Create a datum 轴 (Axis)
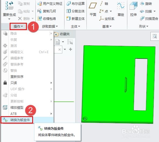159x142 pixels. click(104, 4)
